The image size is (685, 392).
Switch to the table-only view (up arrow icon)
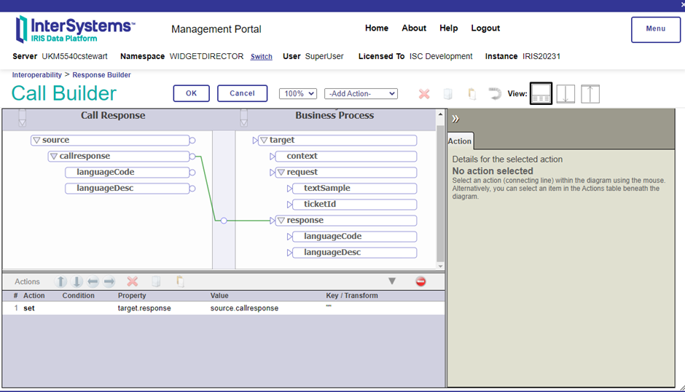pos(590,93)
